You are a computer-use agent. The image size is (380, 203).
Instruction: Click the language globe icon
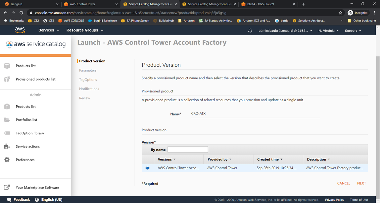[37, 200]
